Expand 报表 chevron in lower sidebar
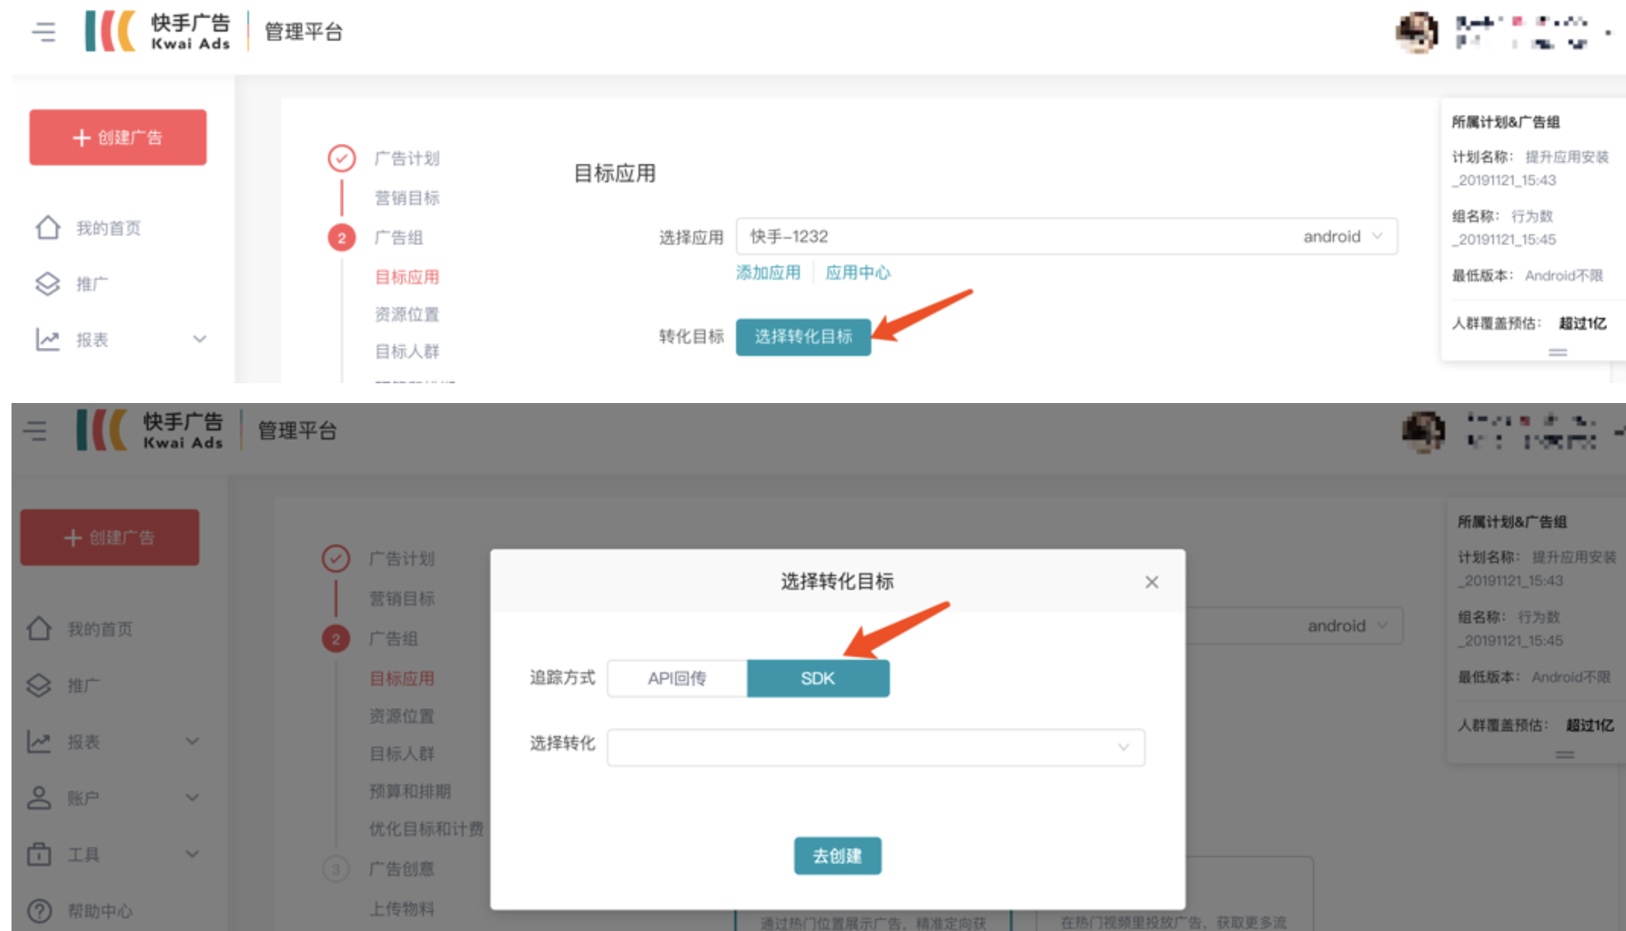Image resolution: width=1626 pixels, height=931 pixels. [193, 741]
